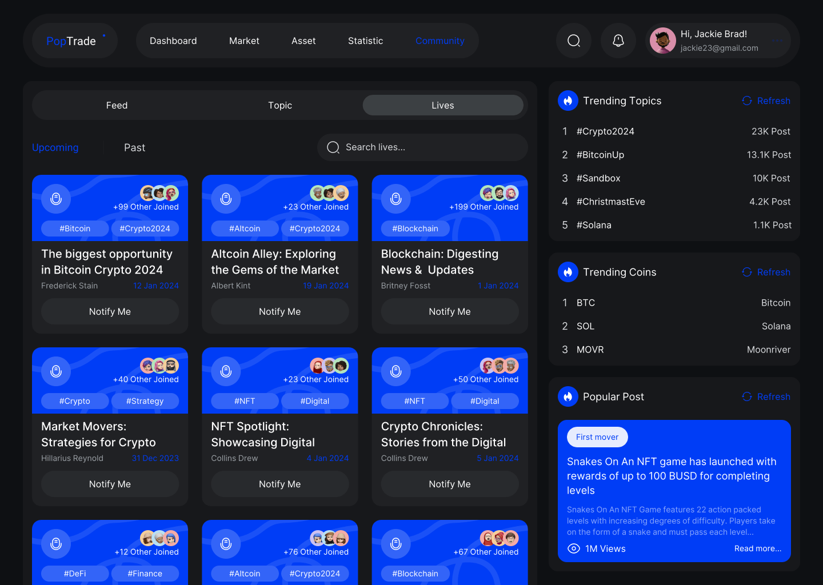
Task: Open the Dashboard nav item
Action: click(173, 41)
